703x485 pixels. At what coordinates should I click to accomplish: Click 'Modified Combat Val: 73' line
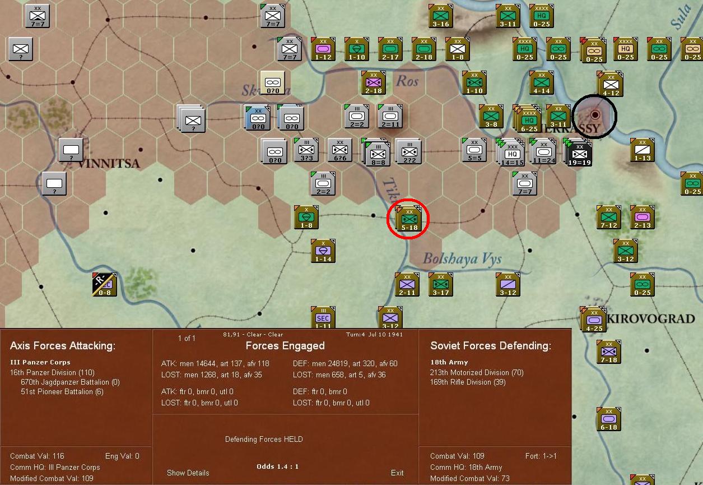coord(469,478)
